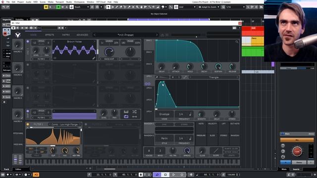The image size is (317, 178).
Task: Click the ALWAYS GLIDE button
Action: (231, 149)
